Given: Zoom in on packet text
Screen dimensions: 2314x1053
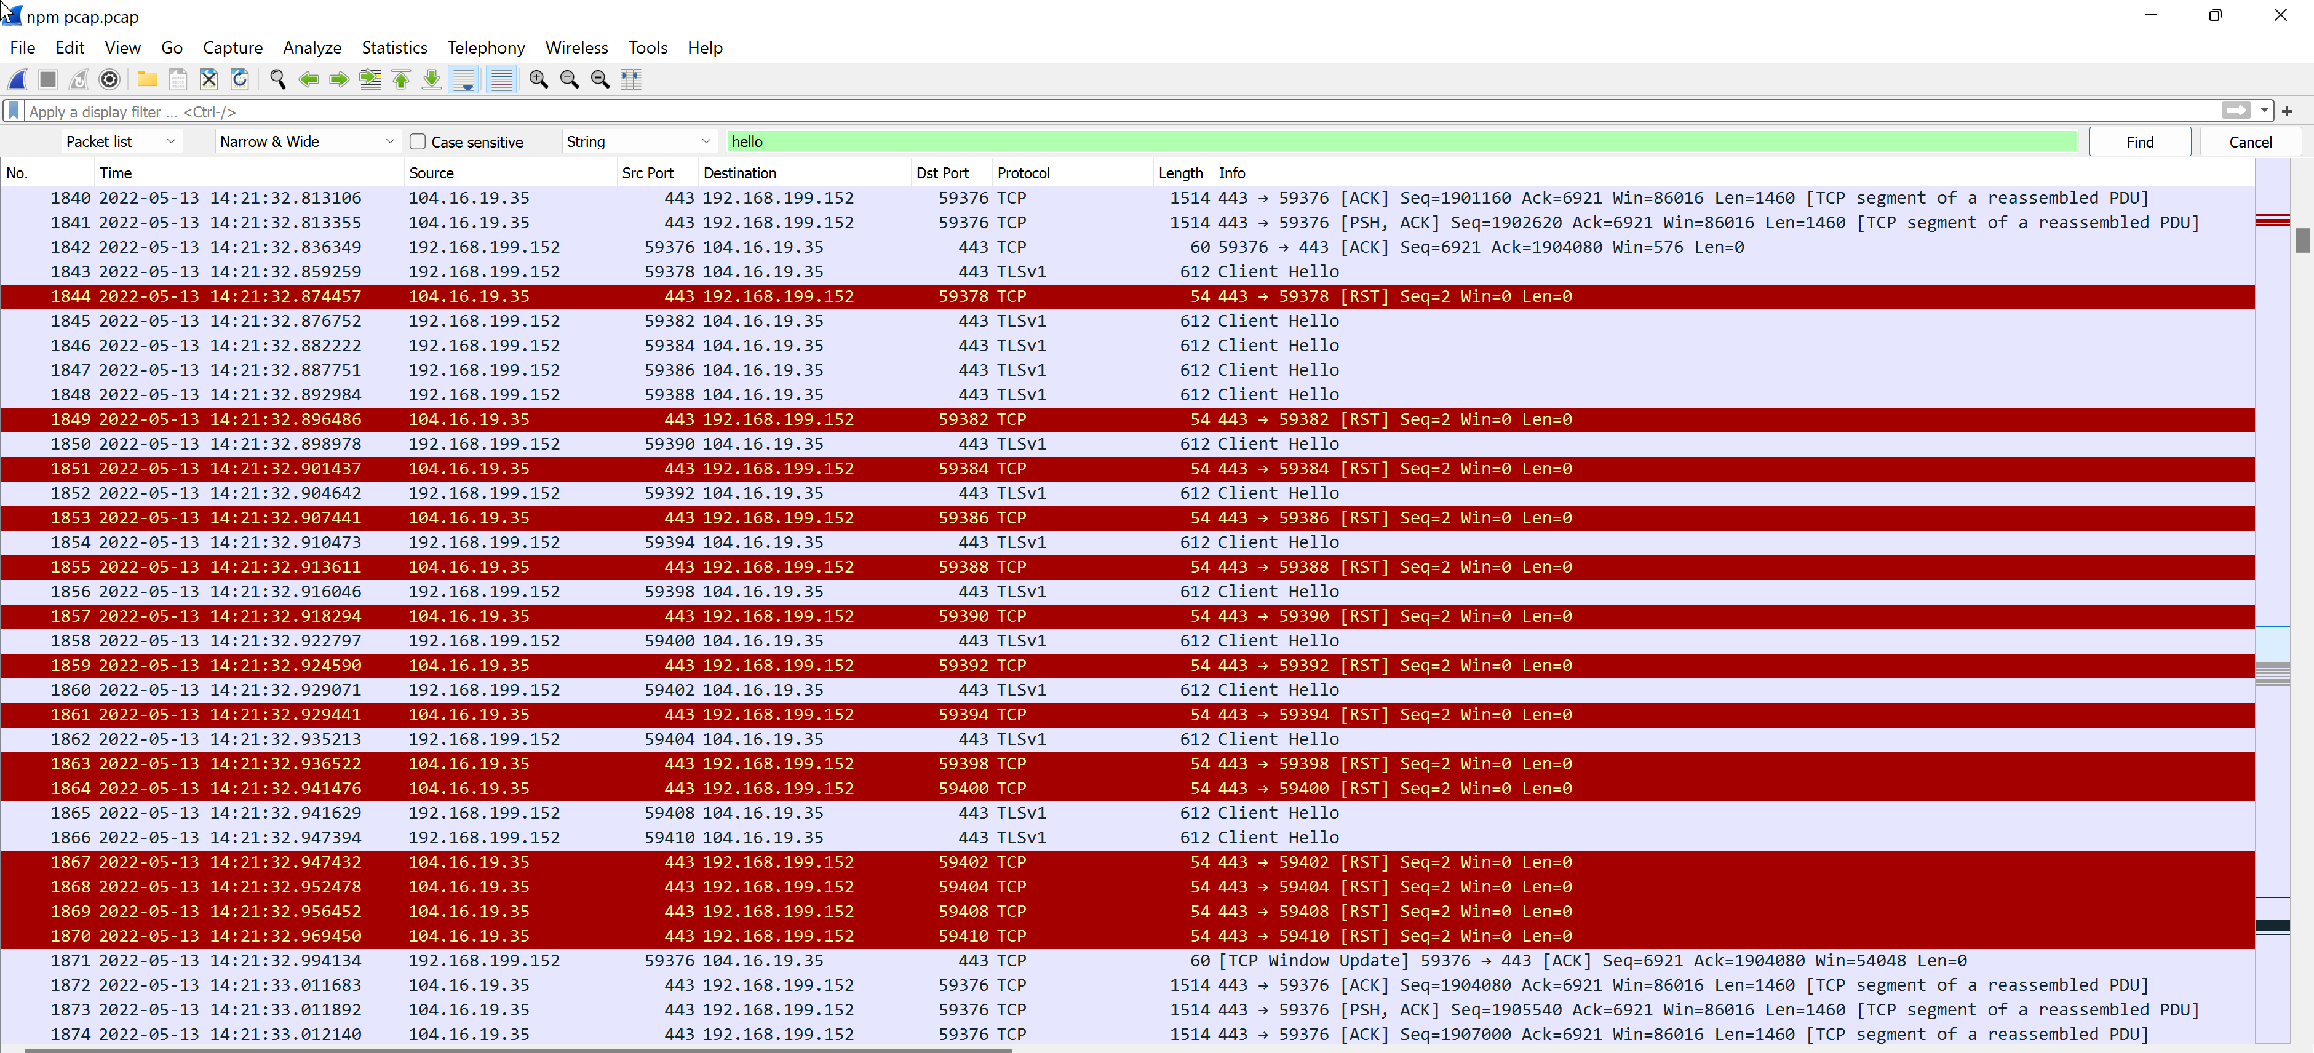Looking at the screenshot, I should click(538, 79).
